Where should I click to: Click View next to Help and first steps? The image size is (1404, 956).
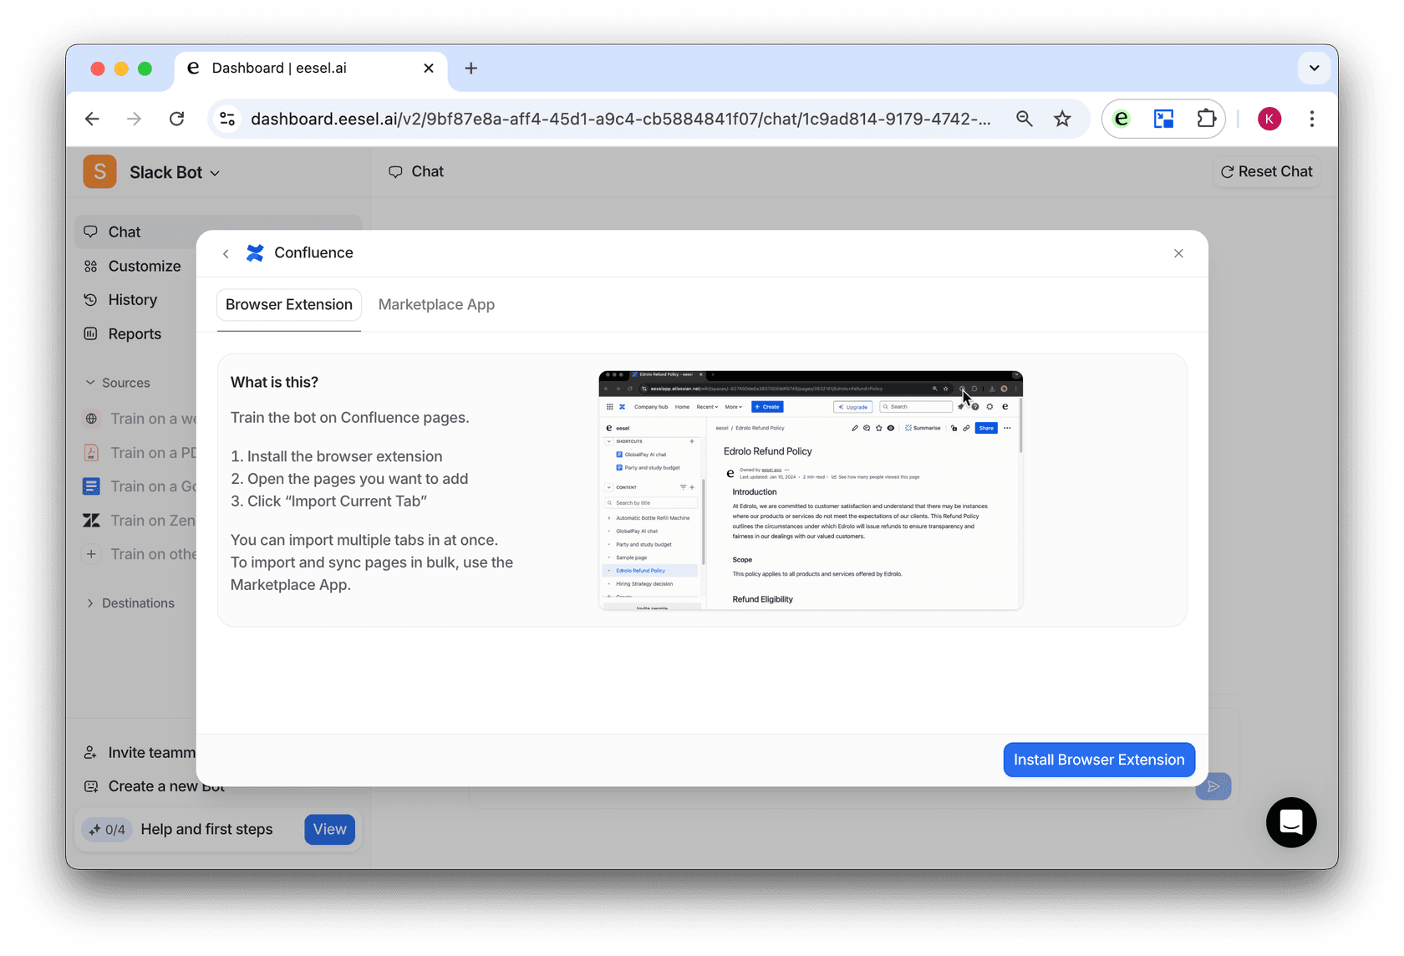(x=329, y=829)
